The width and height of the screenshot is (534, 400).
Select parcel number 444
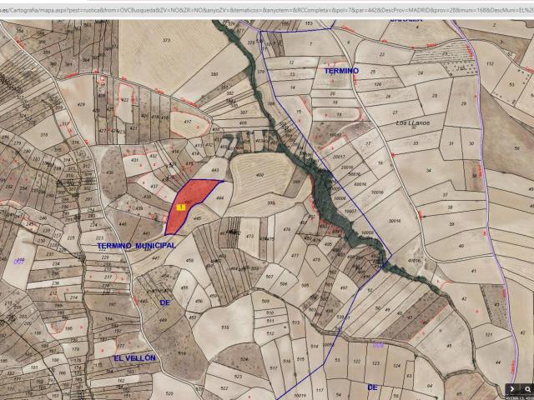[x=219, y=197]
